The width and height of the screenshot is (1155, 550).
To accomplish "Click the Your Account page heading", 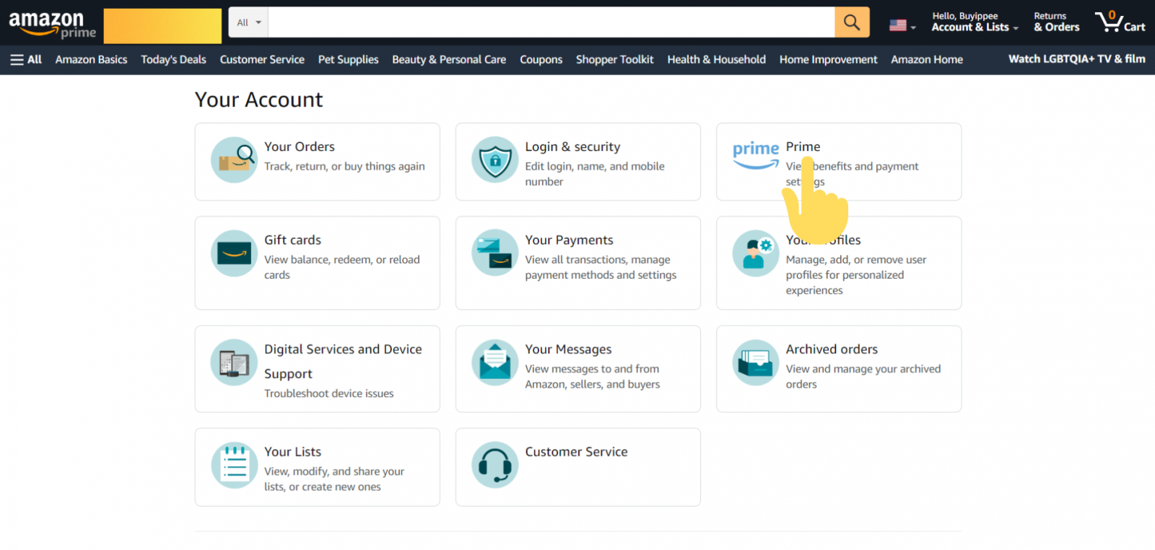I will click(258, 100).
